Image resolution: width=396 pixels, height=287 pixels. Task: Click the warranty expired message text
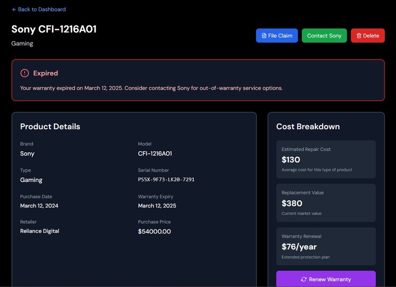151,88
